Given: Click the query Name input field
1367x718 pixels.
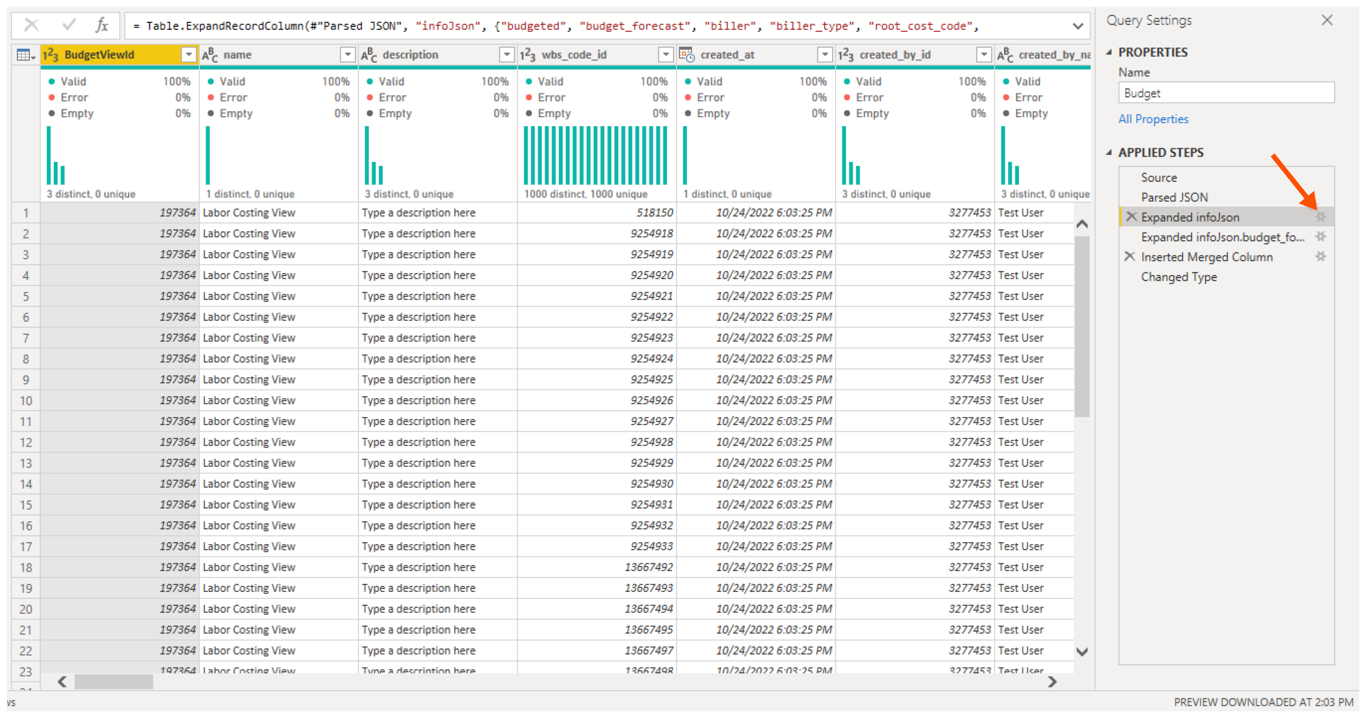Looking at the screenshot, I should 1225,93.
